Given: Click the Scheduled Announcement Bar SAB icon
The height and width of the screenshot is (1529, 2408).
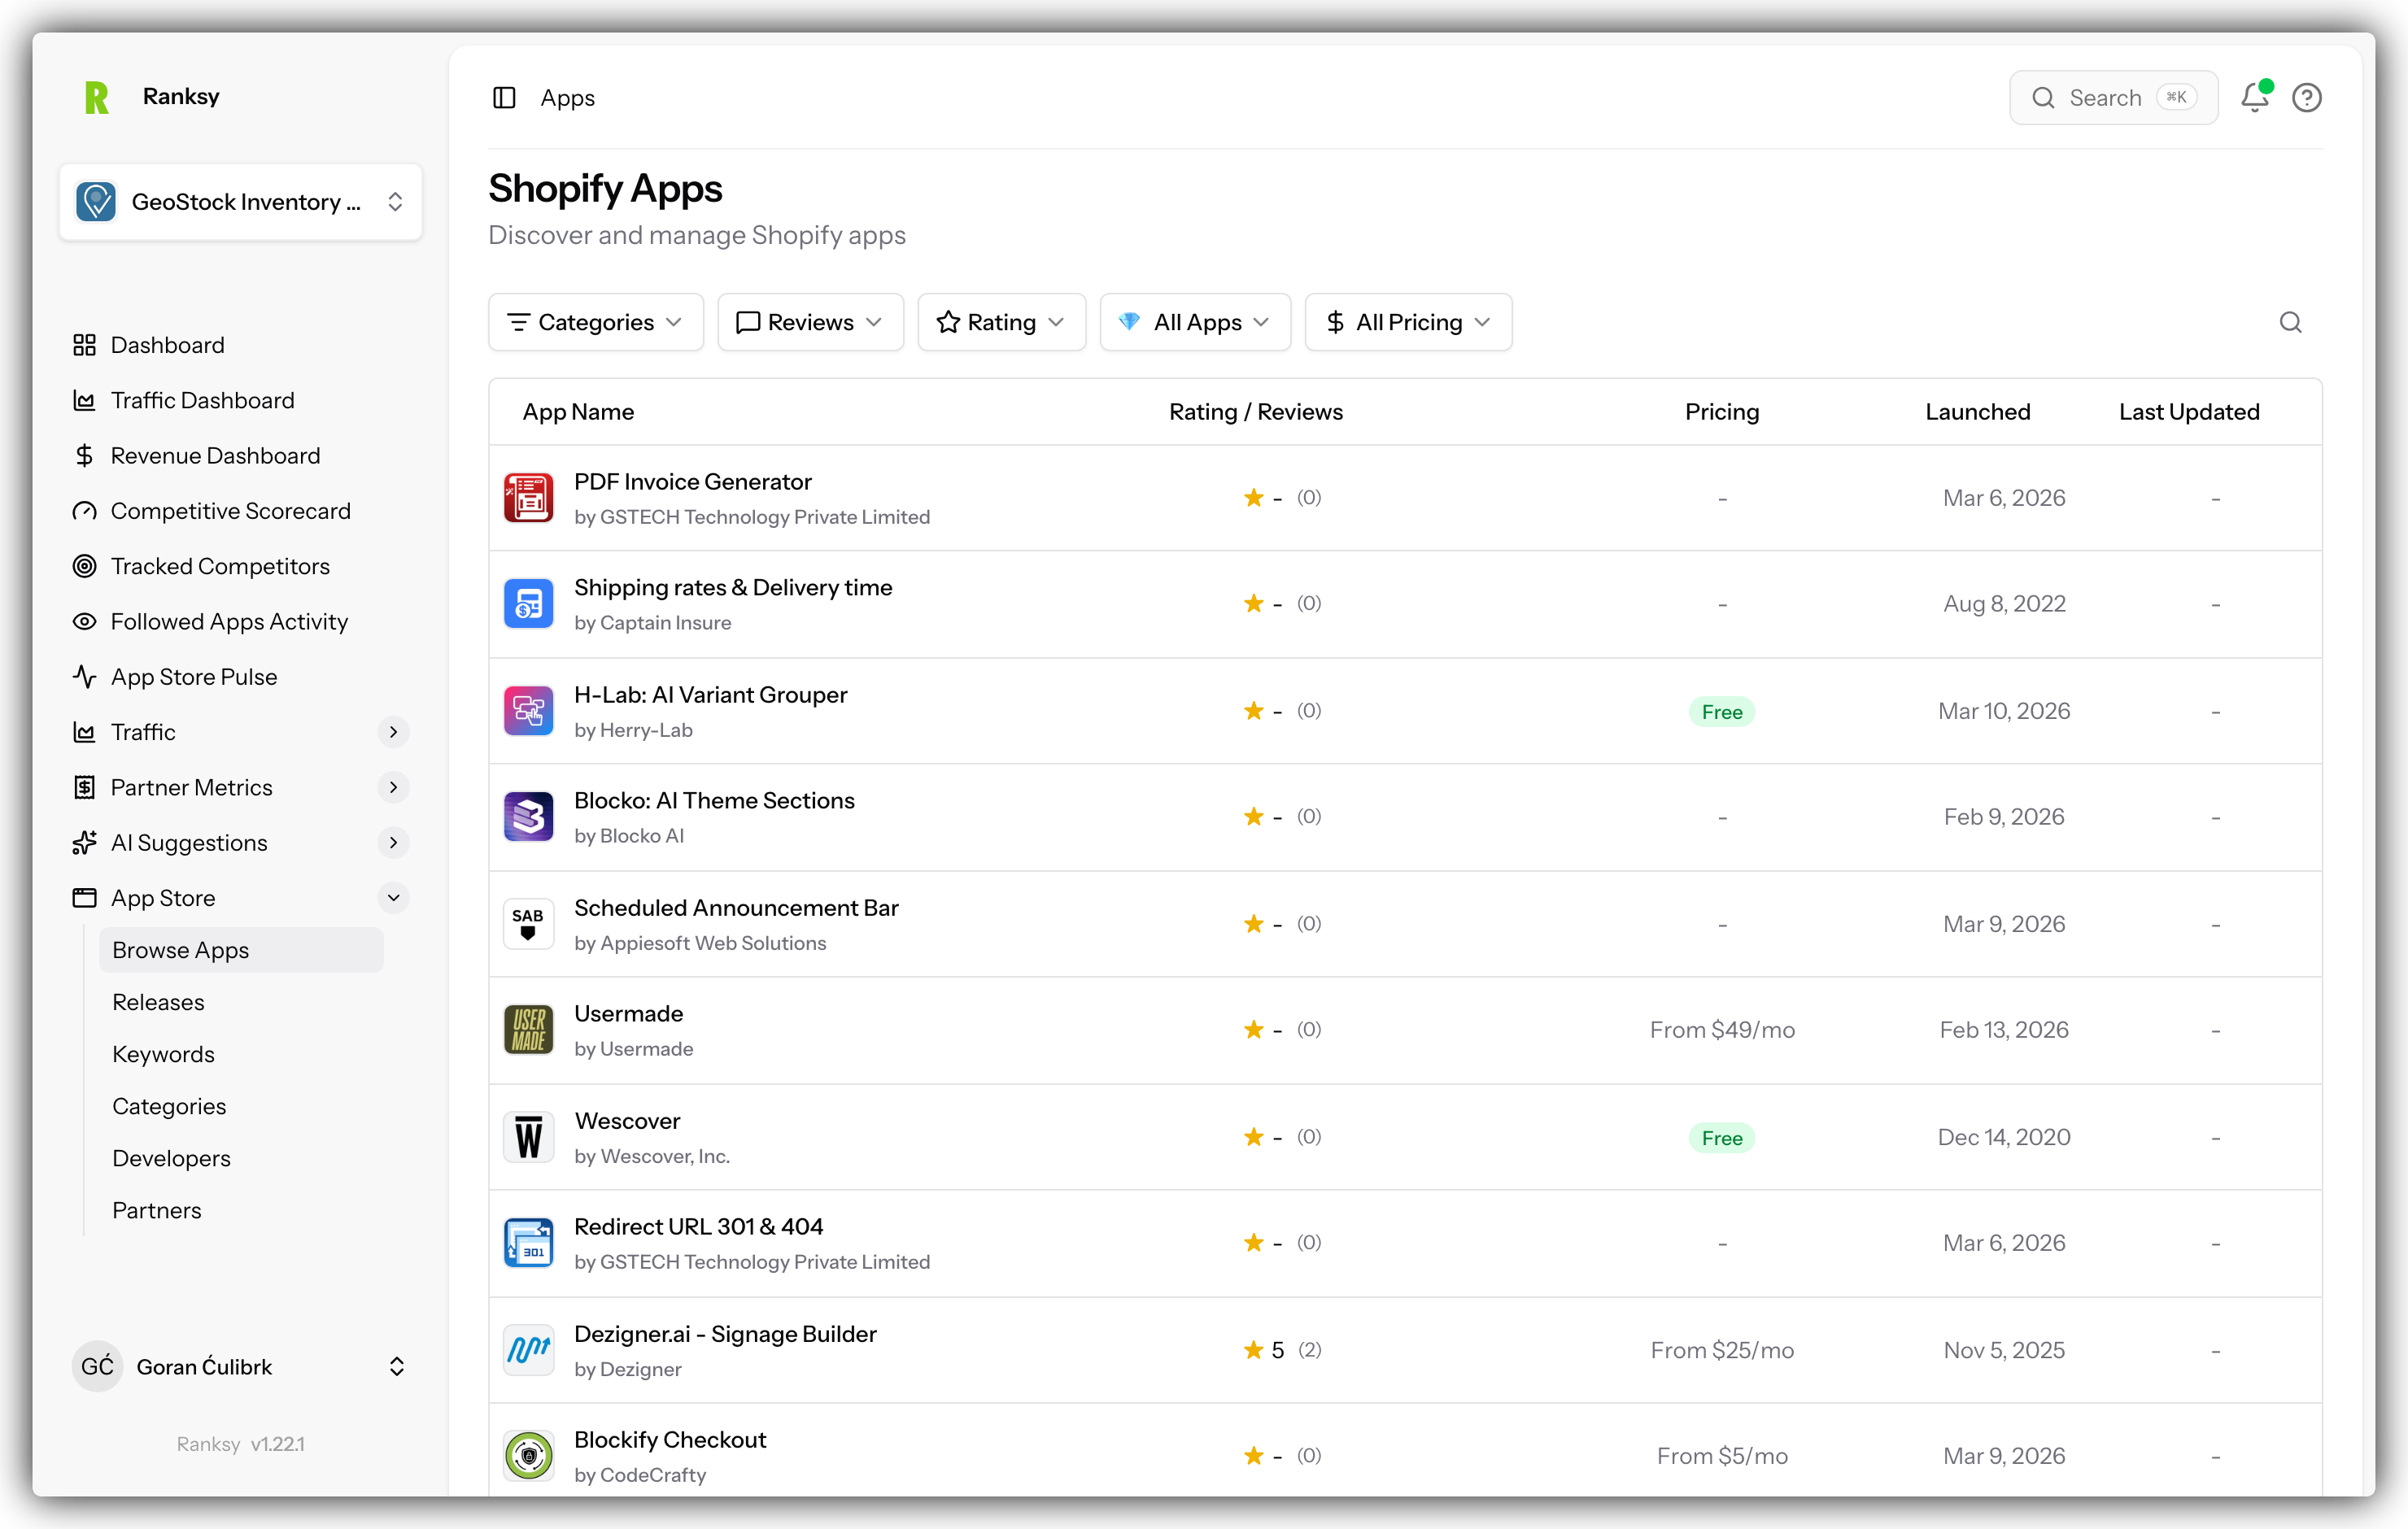Looking at the screenshot, I should pos(529,924).
